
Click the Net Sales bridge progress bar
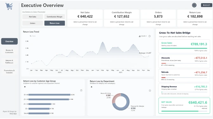(x=184, y=111)
